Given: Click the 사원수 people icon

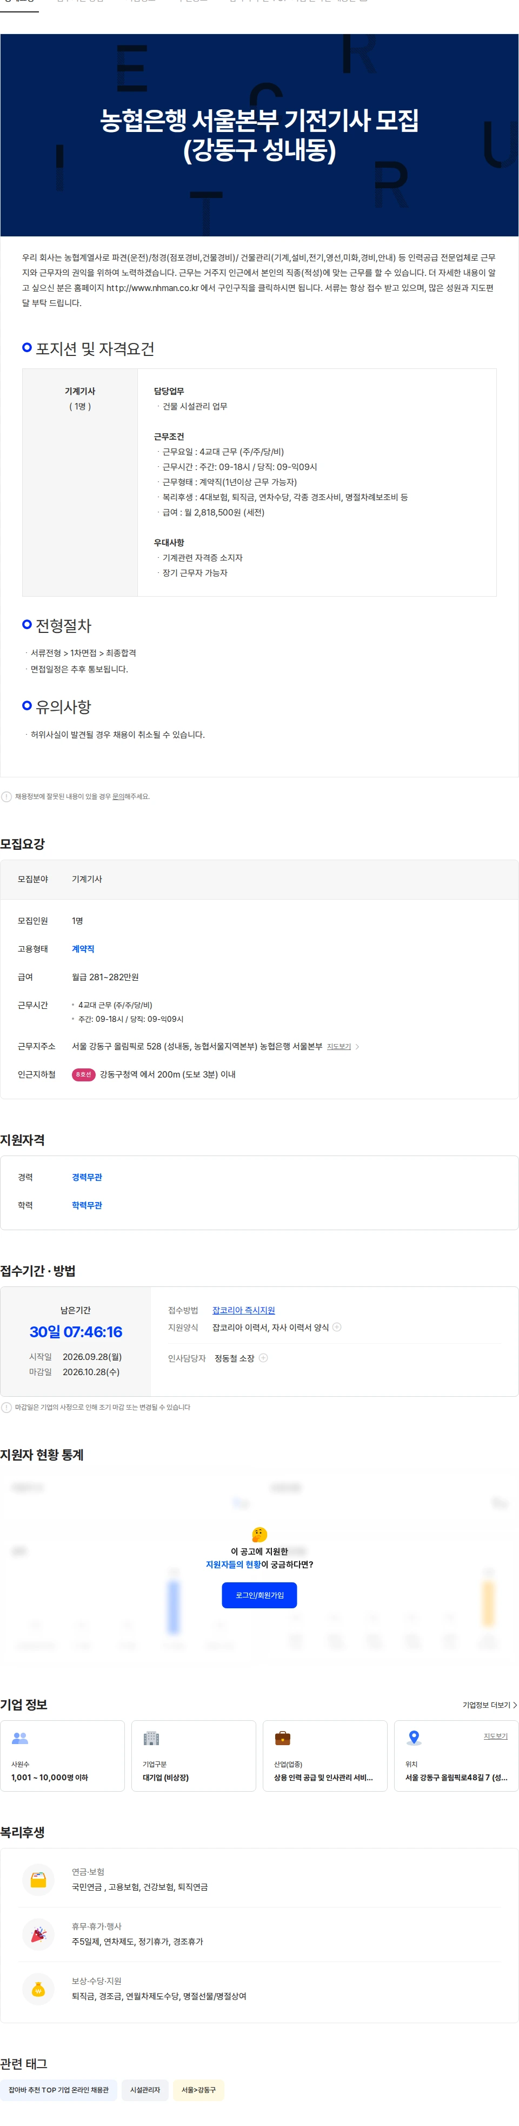Looking at the screenshot, I should (20, 1737).
